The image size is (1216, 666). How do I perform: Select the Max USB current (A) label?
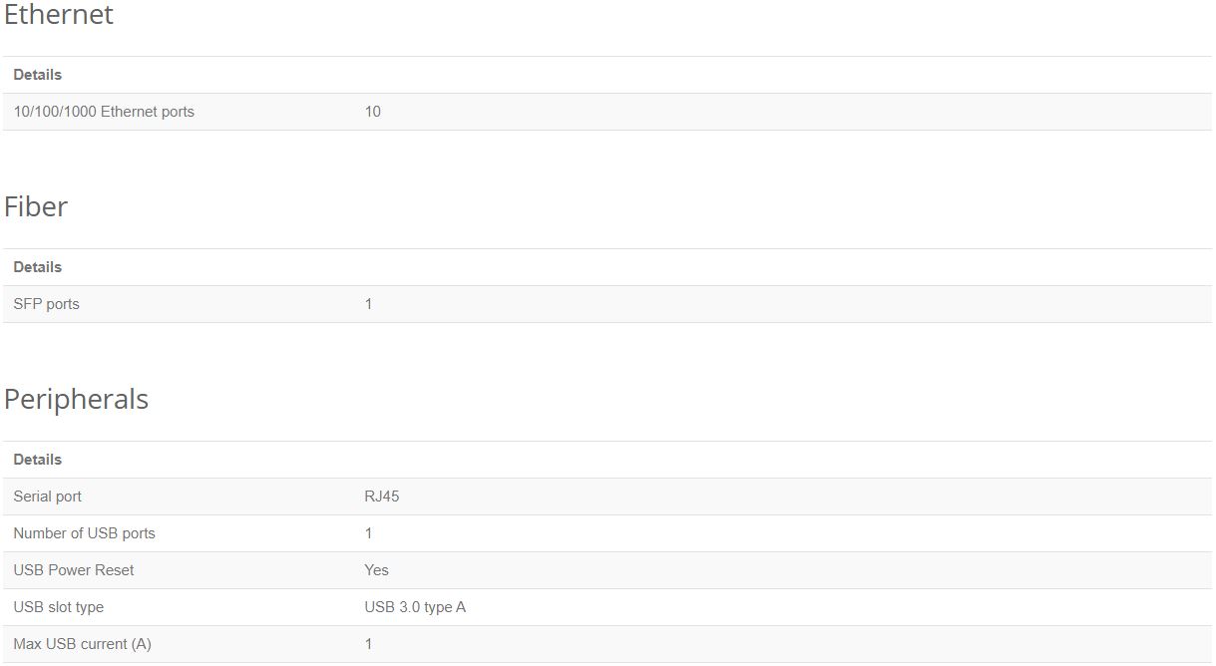coord(82,644)
